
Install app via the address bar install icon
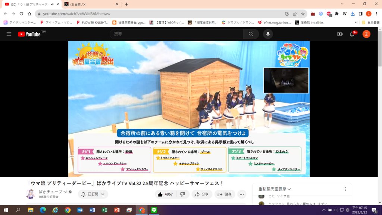[x=287, y=14]
